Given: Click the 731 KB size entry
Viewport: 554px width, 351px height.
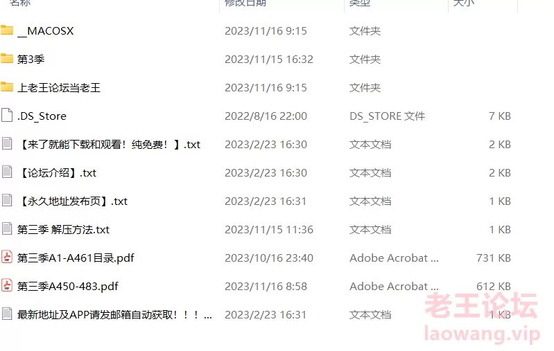Looking at the screenshot, I should click(x=493, y=258).
